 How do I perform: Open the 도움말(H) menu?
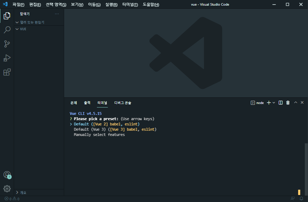point(151,4)
